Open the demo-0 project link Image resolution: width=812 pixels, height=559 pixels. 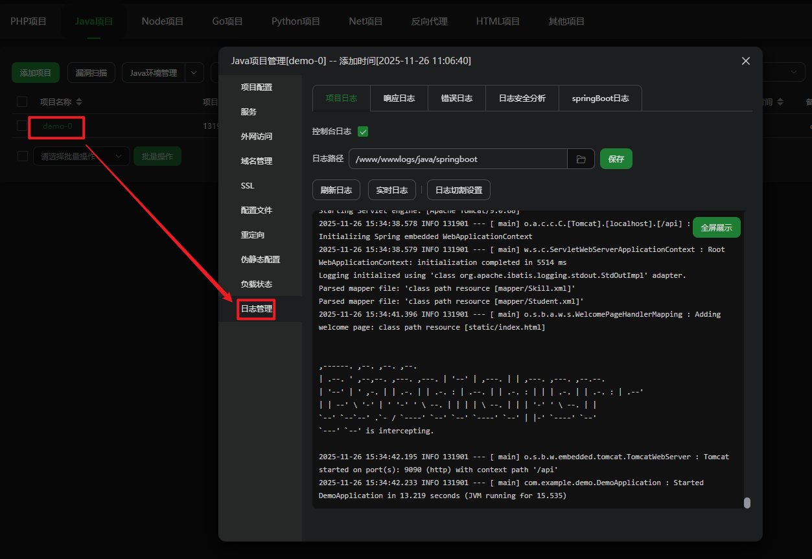click(x=57, y=126)
